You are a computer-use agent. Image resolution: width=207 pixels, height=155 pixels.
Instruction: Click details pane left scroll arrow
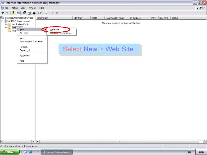point(38,141)
